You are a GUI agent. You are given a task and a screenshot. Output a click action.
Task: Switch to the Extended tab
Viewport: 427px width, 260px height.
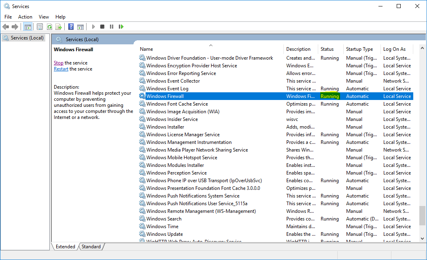[66, 246]
